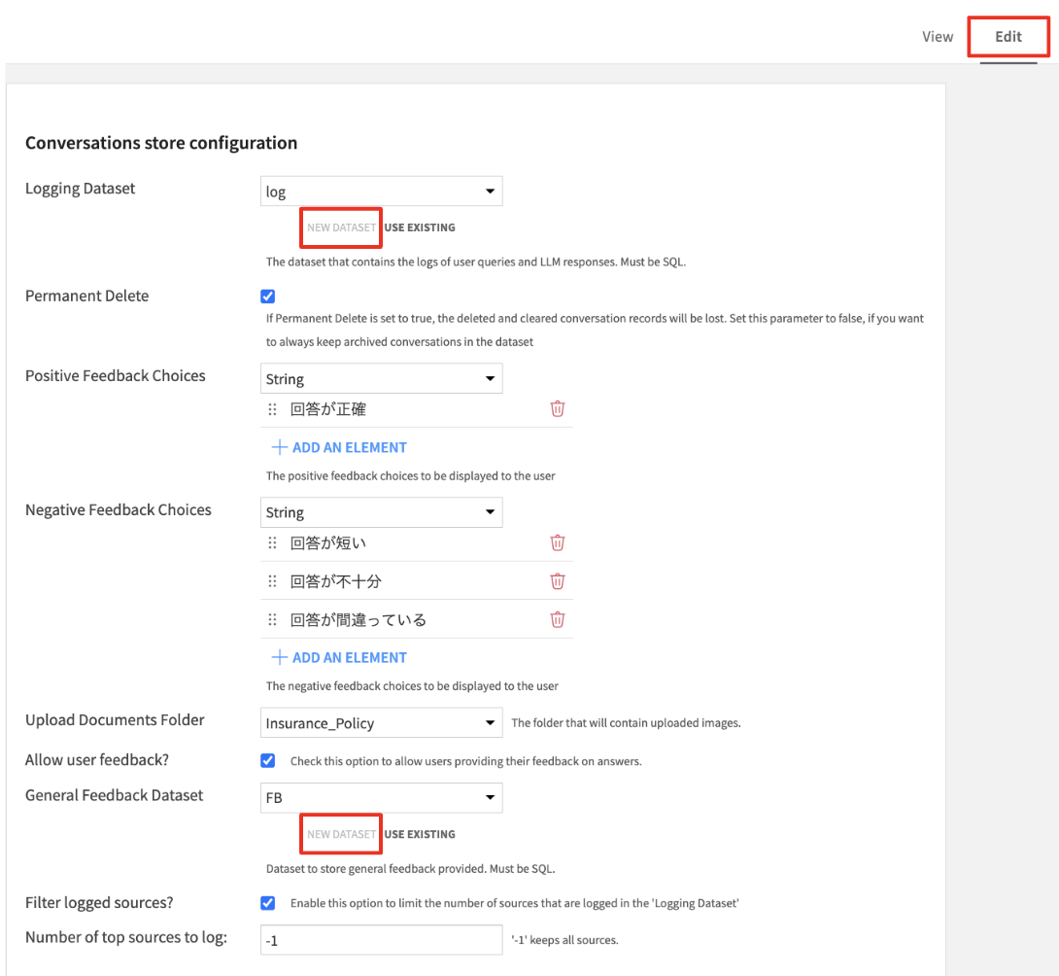Open Negative Feedback Choices type dropdown
The height and width of the screenshot is (976, 1059).
[x=382, y=512]
